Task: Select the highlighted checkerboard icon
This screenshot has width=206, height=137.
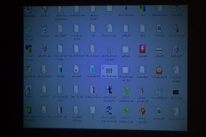Action: point(109,71)
